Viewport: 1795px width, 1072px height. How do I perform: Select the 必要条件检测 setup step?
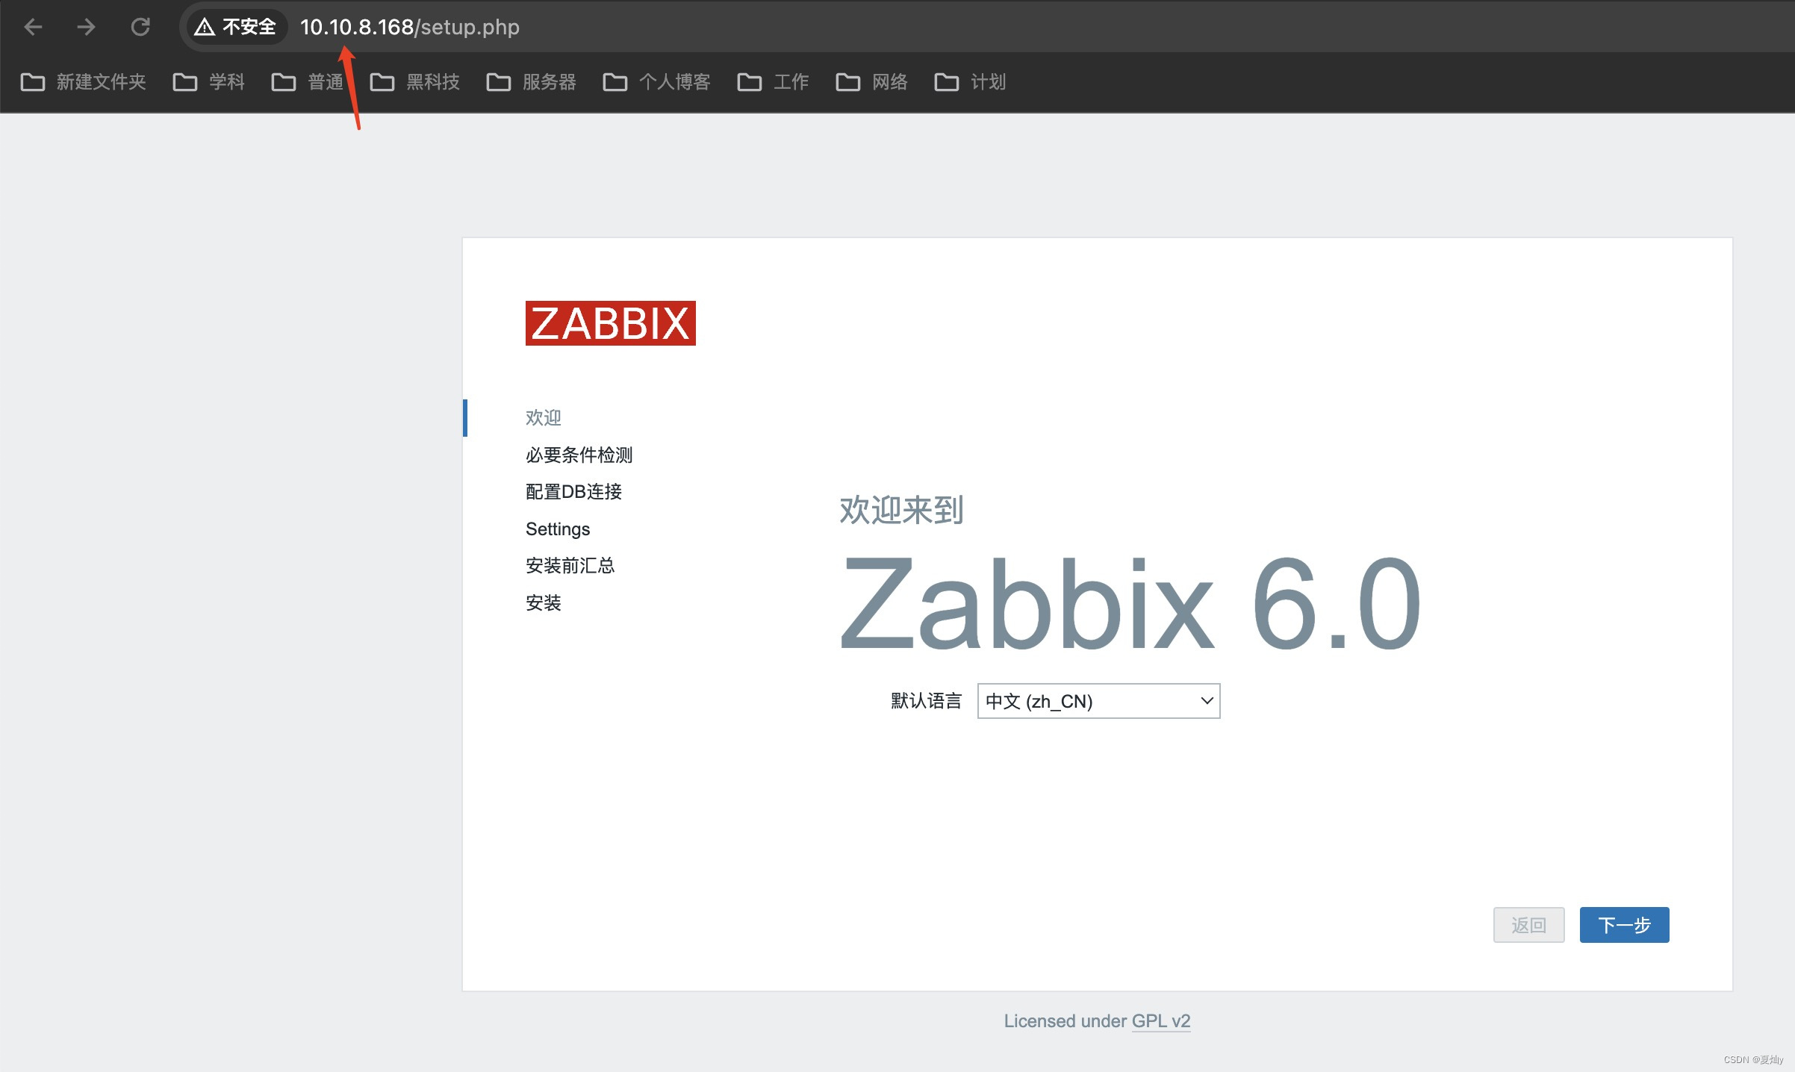click(579, 455)
